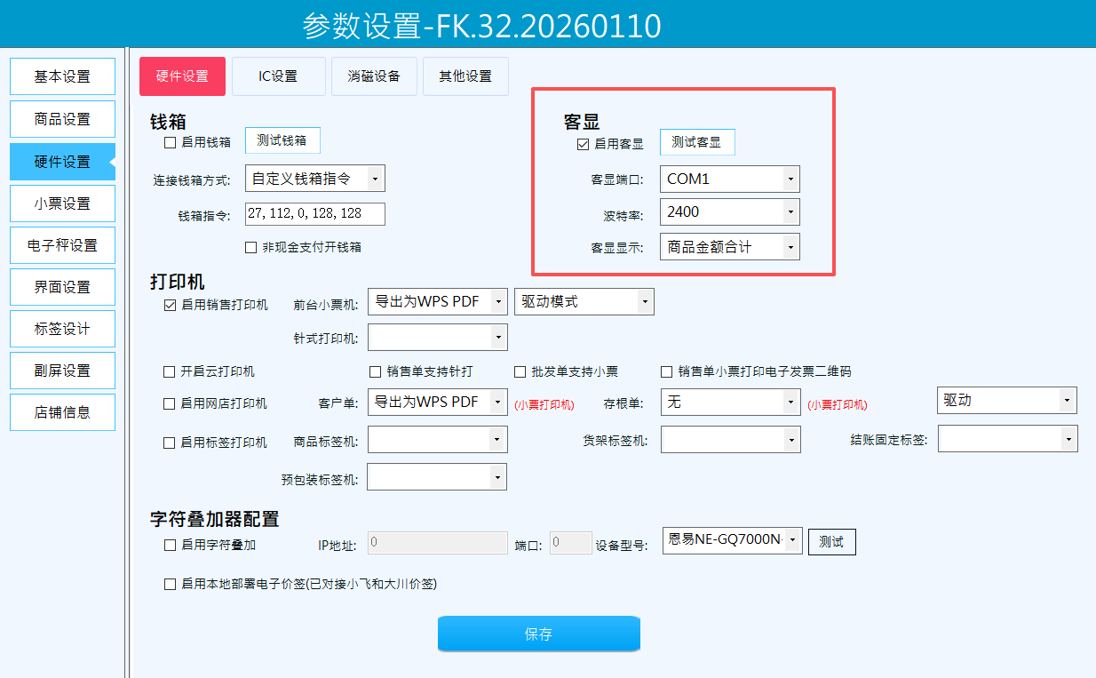Screen dimensions: 1096x678
Task: Enable the 开启云打印机 option
Action: 171,371
